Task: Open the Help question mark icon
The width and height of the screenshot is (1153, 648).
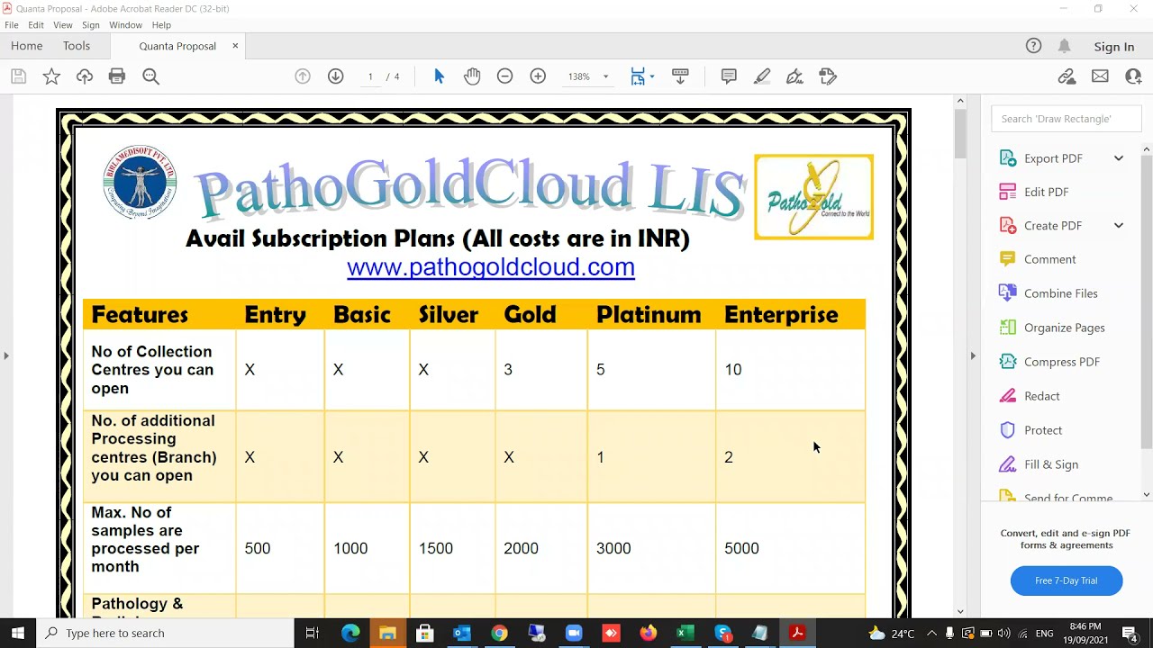Action: [1034, 46]
